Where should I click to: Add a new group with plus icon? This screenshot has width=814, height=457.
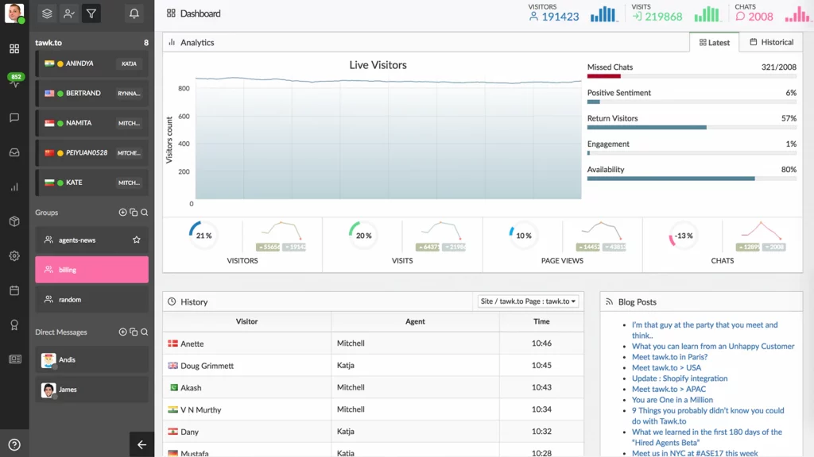click(x=122, y=213)
